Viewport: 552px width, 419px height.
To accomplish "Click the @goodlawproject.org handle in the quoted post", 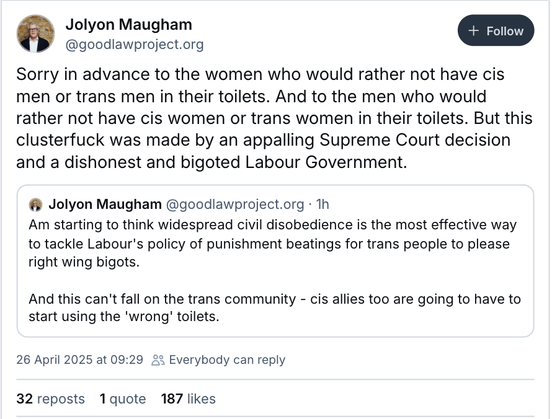I will (236, 205).
